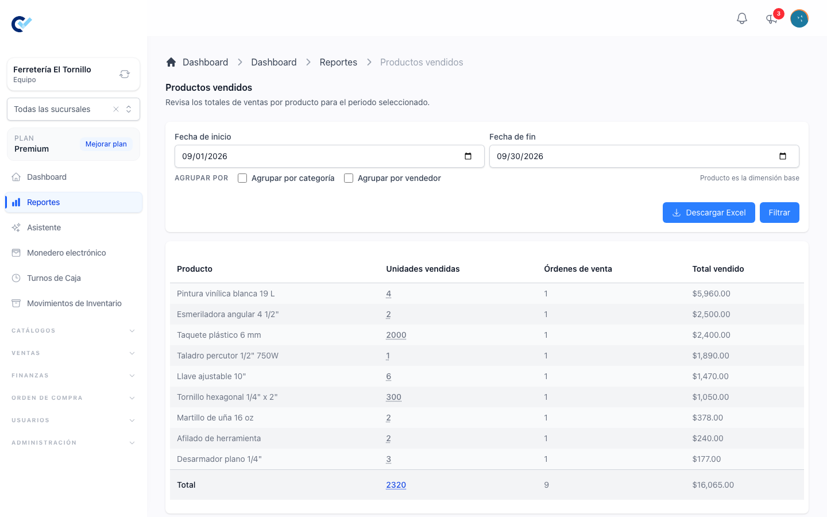Screen dimensions: 827x517
Task: Open calendar picker for Fecha de fin
Action: 783,156
